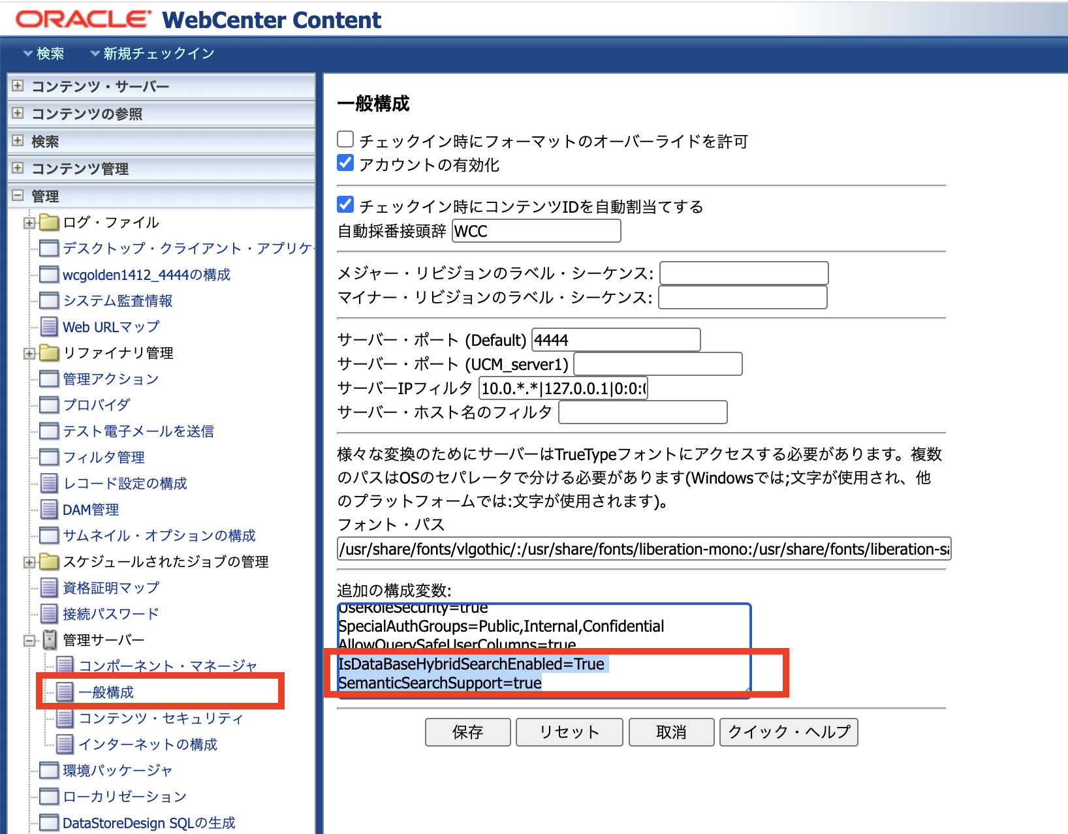Expand the コンテンツ管理 tray
Image resolution: width=1068 pixels, height=834 pixels.
(18, 168)
